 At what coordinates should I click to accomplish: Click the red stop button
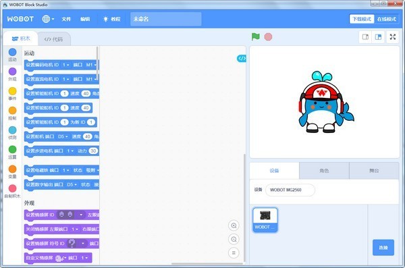click(268, 37)
